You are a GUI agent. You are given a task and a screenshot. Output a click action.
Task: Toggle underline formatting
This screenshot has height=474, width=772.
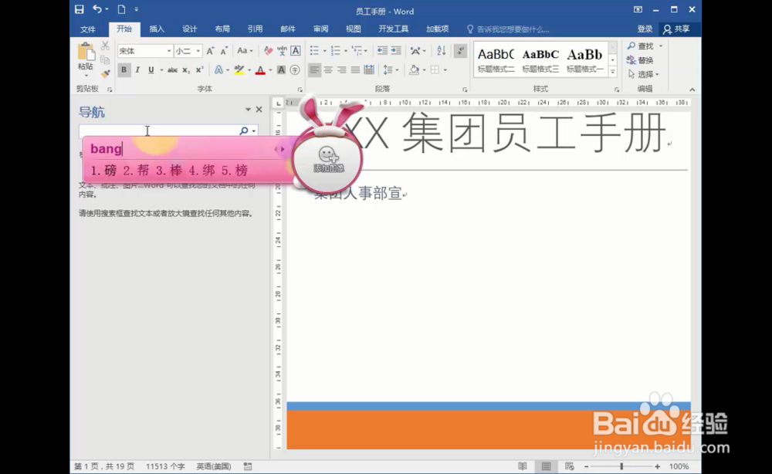coord(151,70)
